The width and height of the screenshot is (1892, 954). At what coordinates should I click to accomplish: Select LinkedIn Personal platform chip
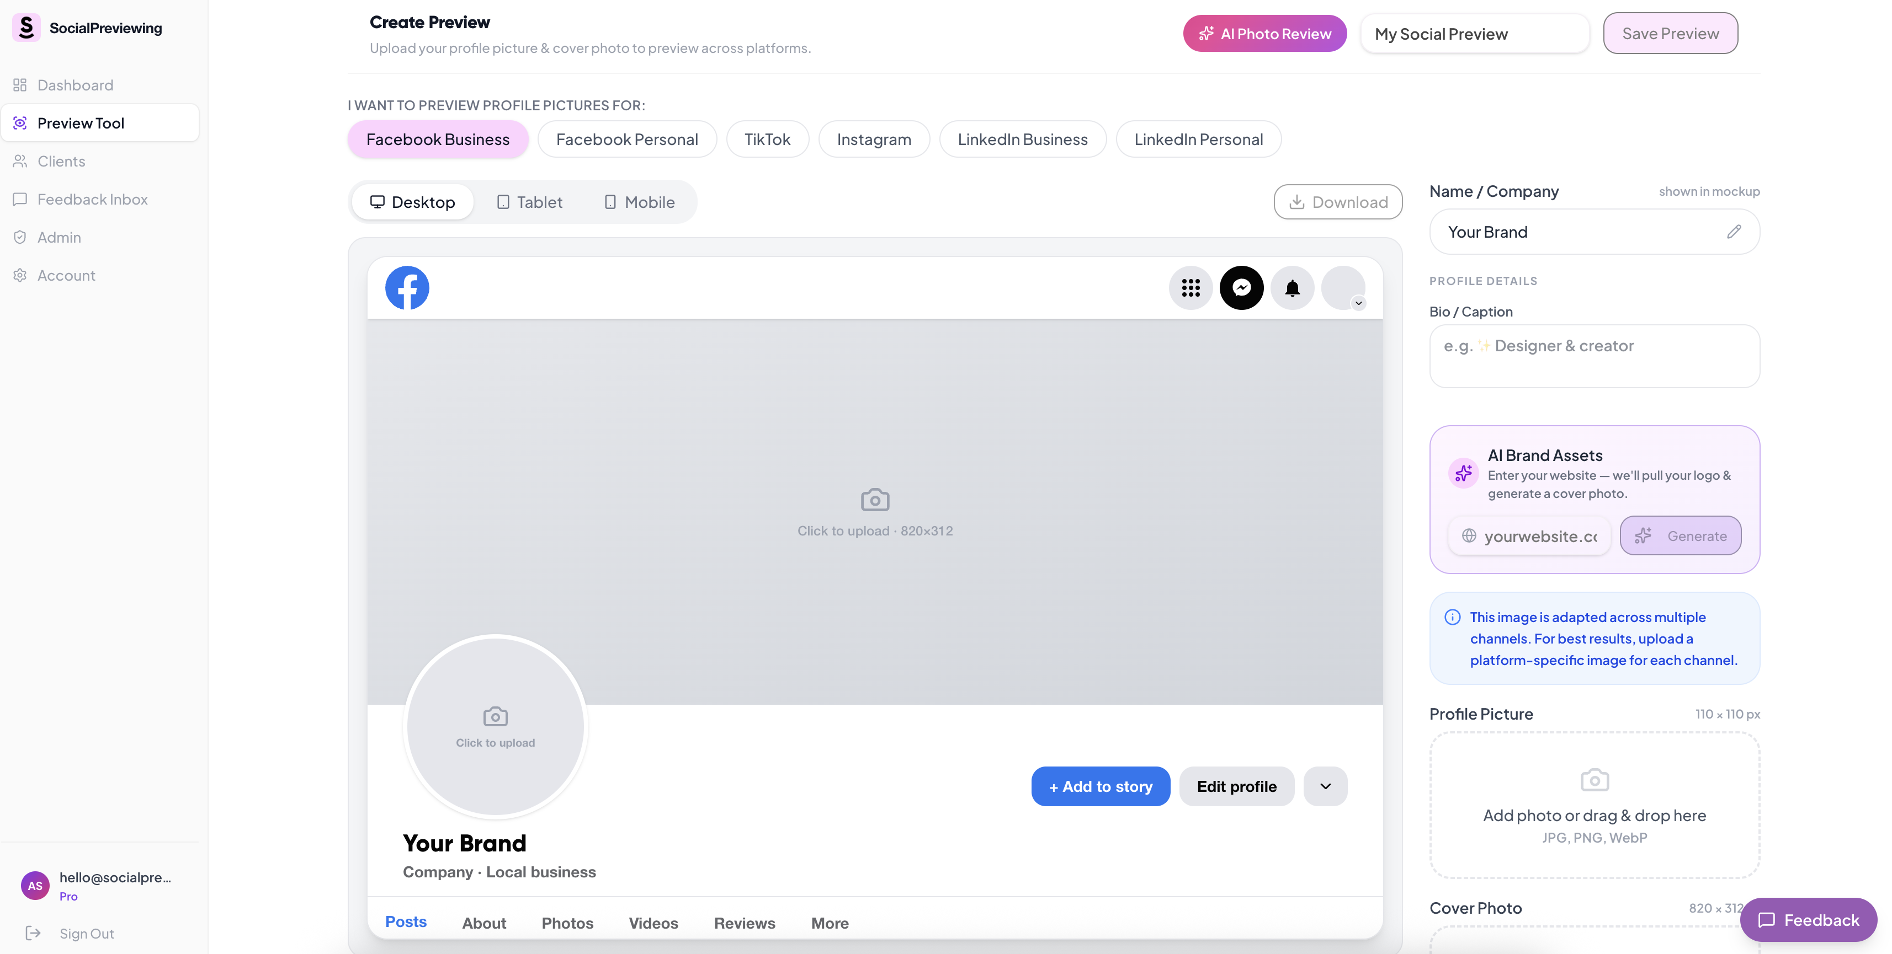pos(1198,140)
